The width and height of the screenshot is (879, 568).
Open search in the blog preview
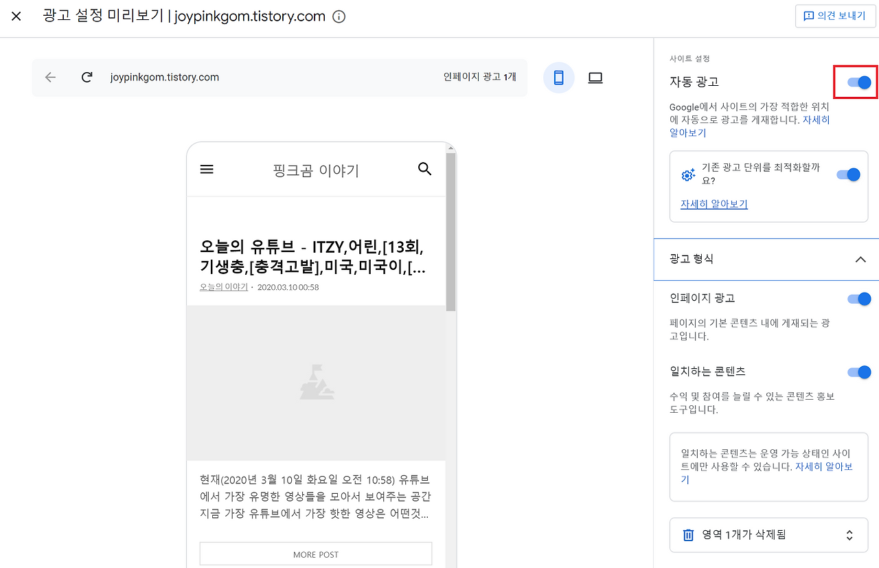[x=425, y=169]
